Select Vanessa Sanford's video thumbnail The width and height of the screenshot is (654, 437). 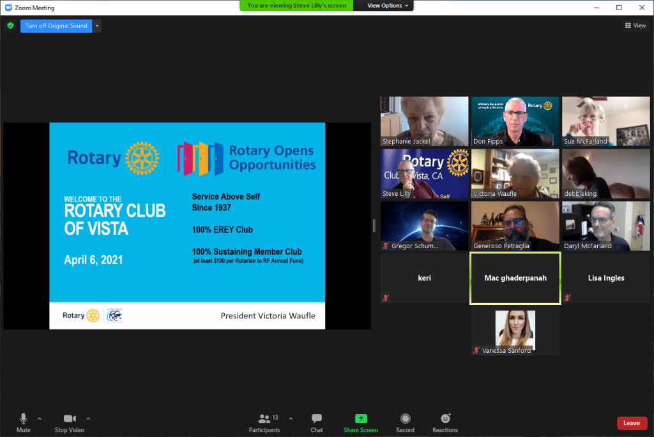[x=515, y=332]
